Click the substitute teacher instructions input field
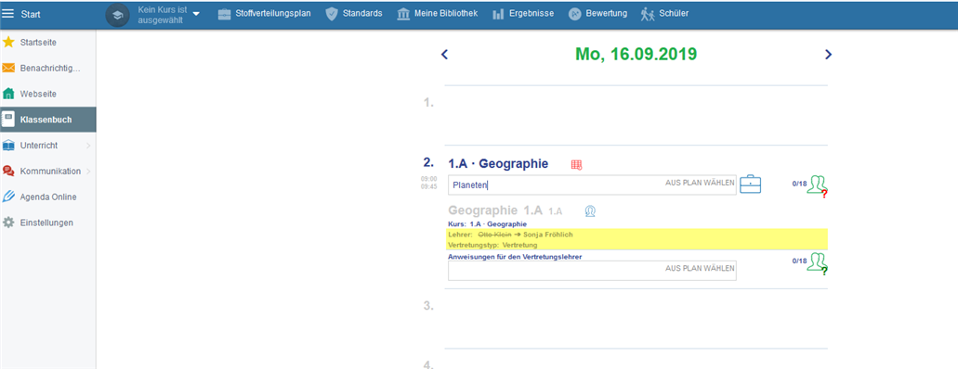Viewport: 958px width, 369px height. 592,271
